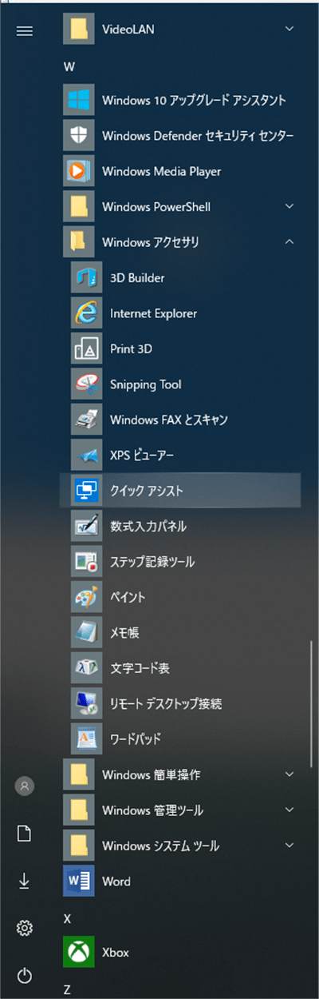
Task: Open the XPS ビューアー icon
Action: 86,455
